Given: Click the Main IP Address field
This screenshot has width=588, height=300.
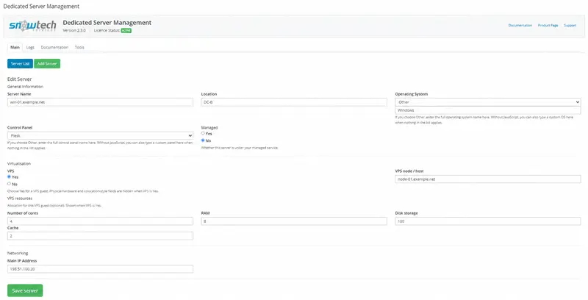Looking at the screenshot, I should [100, 269].
